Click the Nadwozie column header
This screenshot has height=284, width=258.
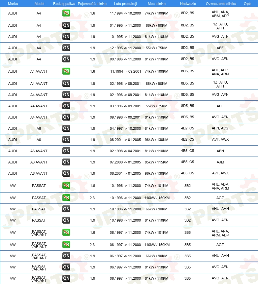coord(188,4)
